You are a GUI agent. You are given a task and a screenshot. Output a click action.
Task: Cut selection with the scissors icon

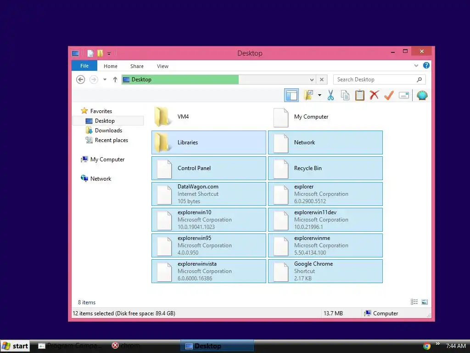point(330,96)
